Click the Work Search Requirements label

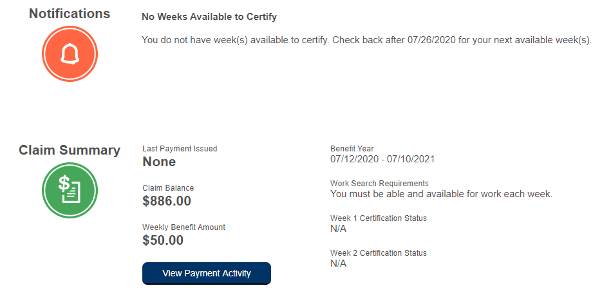click(x=379, y=184)
